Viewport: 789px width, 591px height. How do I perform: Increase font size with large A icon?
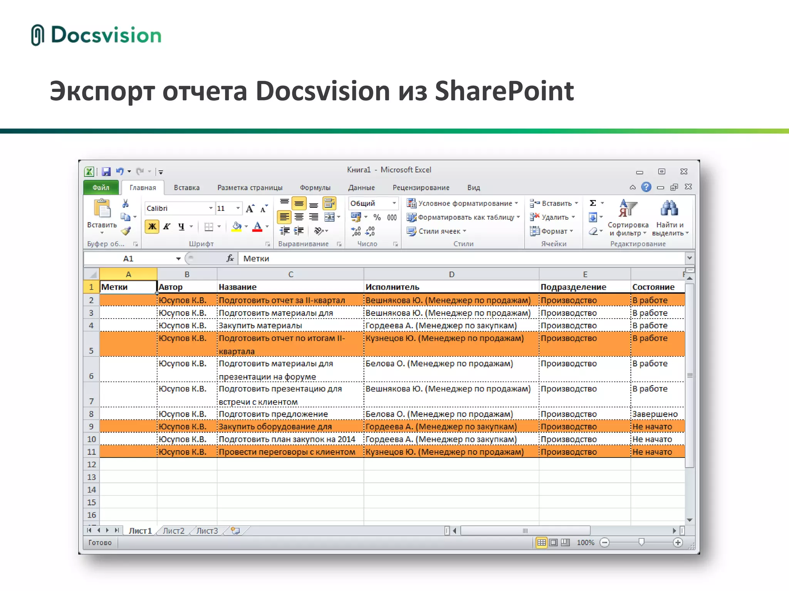pyautogui.click(x=250, y=209)
